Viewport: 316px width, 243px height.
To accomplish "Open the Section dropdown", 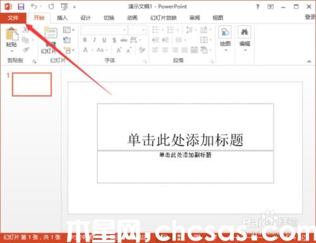I will pos(69,50).
